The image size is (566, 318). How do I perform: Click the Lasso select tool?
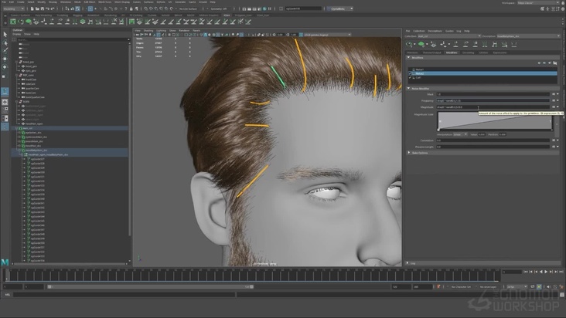coord(5,42)
